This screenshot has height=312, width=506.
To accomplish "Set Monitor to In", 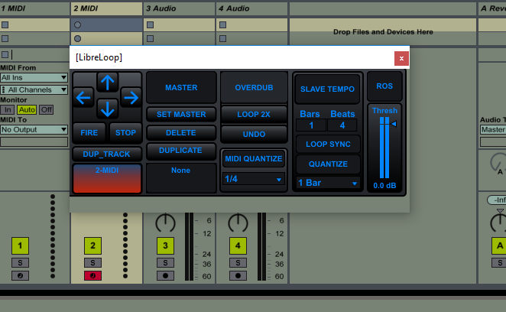I will (x=8, y=109).
